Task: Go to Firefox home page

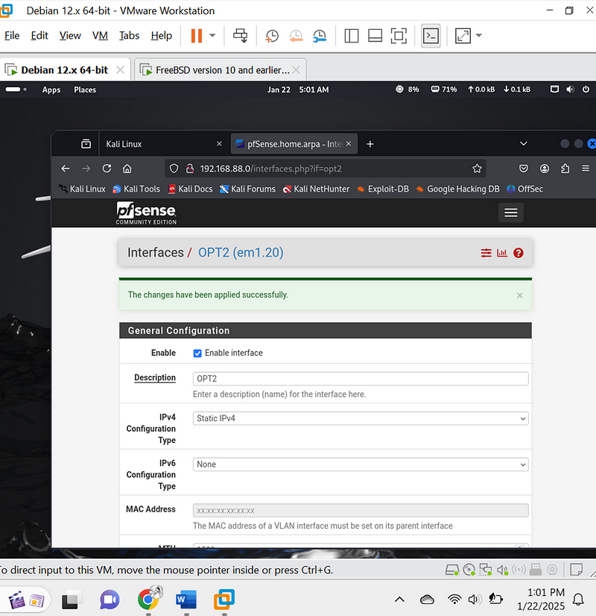Action: [127, 169]
